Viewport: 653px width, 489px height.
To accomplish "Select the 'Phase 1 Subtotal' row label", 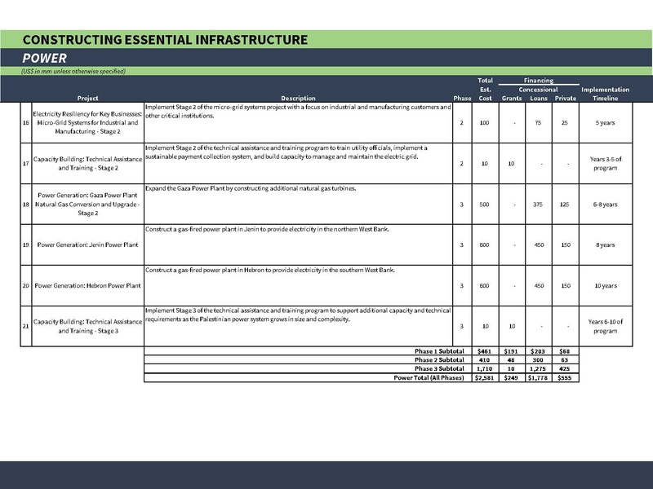I will pos(438,351).
